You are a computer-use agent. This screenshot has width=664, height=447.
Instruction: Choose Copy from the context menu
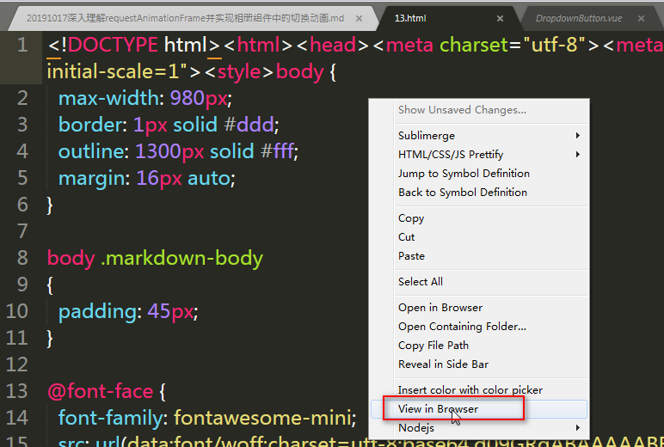click(x=411, y=218)
